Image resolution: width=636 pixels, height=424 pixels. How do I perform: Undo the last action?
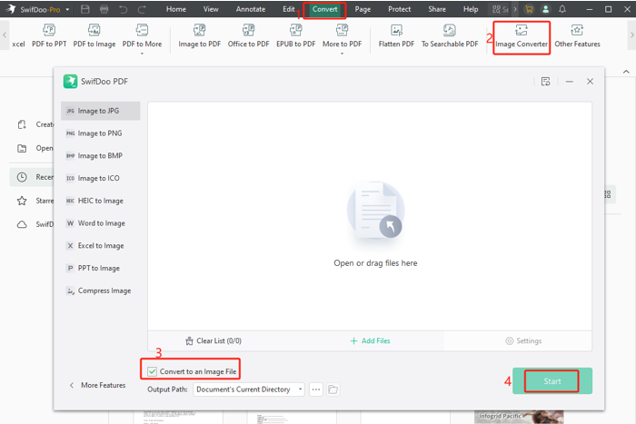point(123,9)
